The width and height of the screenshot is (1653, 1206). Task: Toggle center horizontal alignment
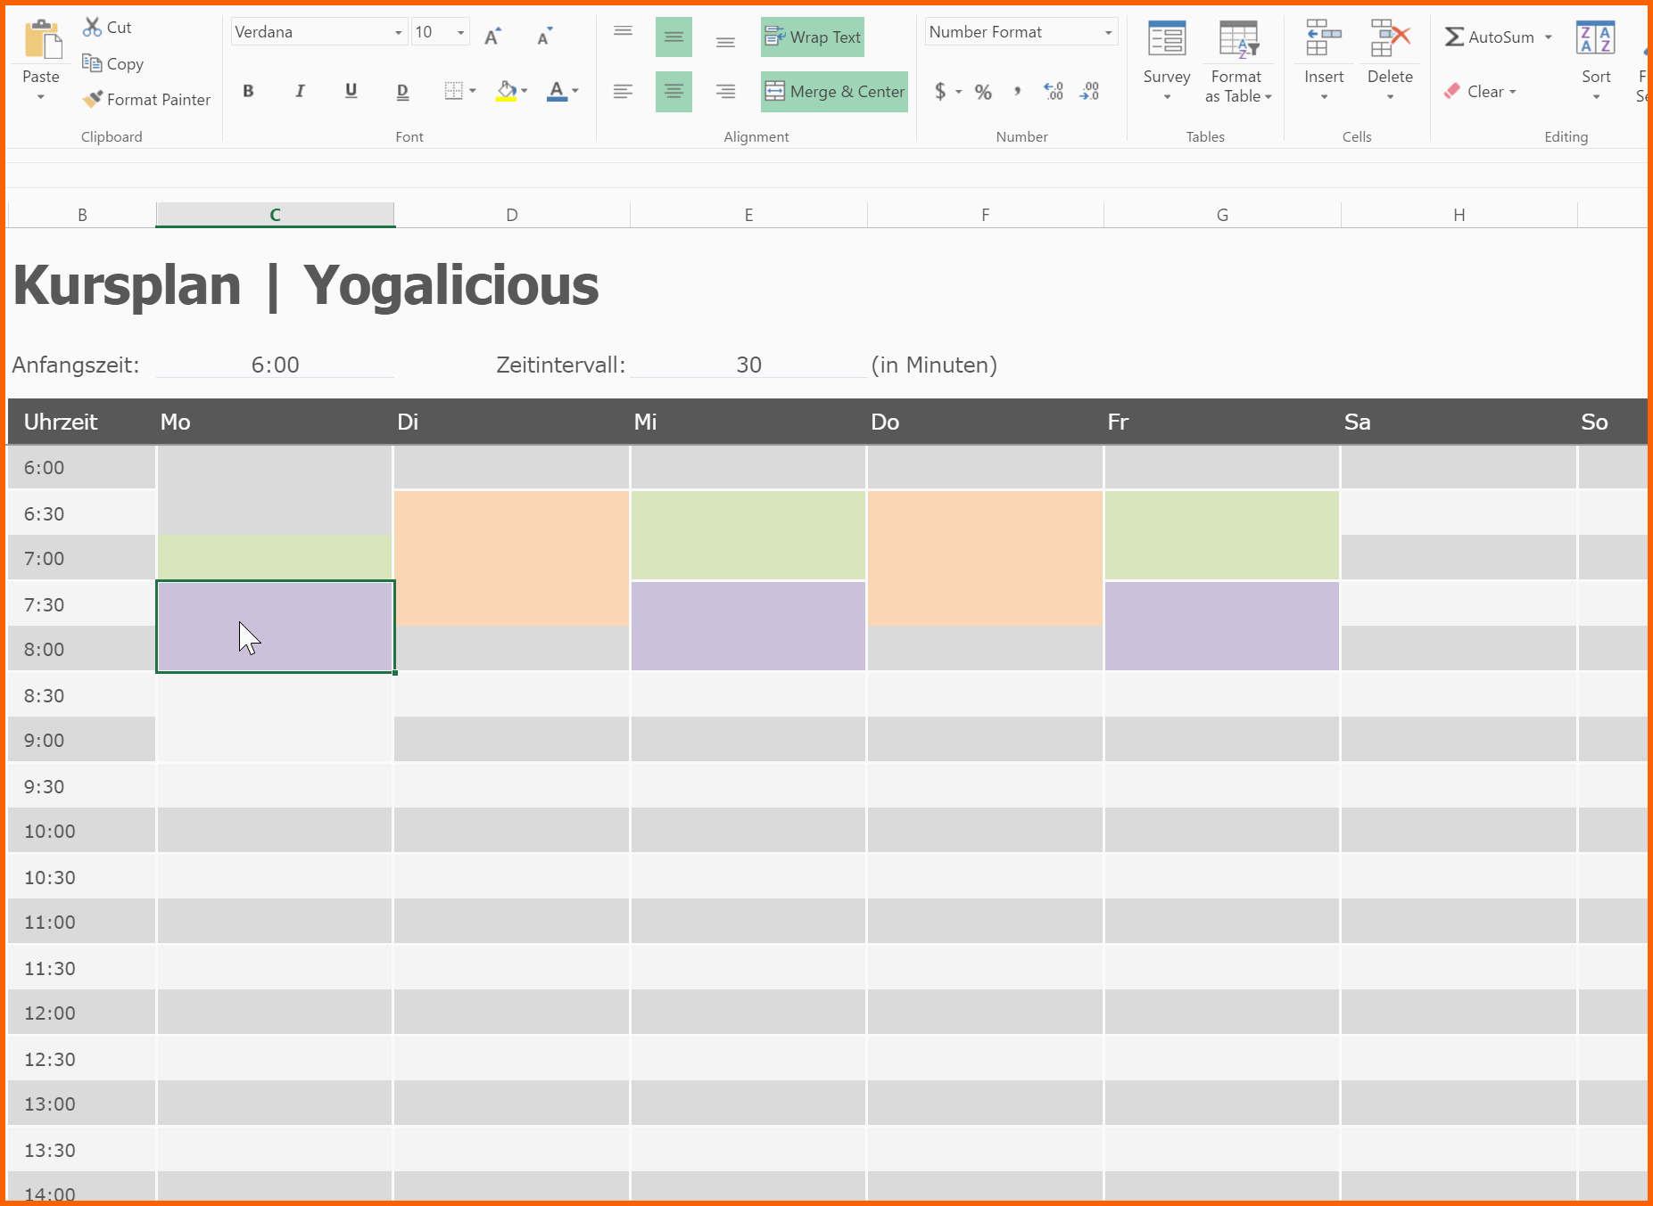click(674, 91)
